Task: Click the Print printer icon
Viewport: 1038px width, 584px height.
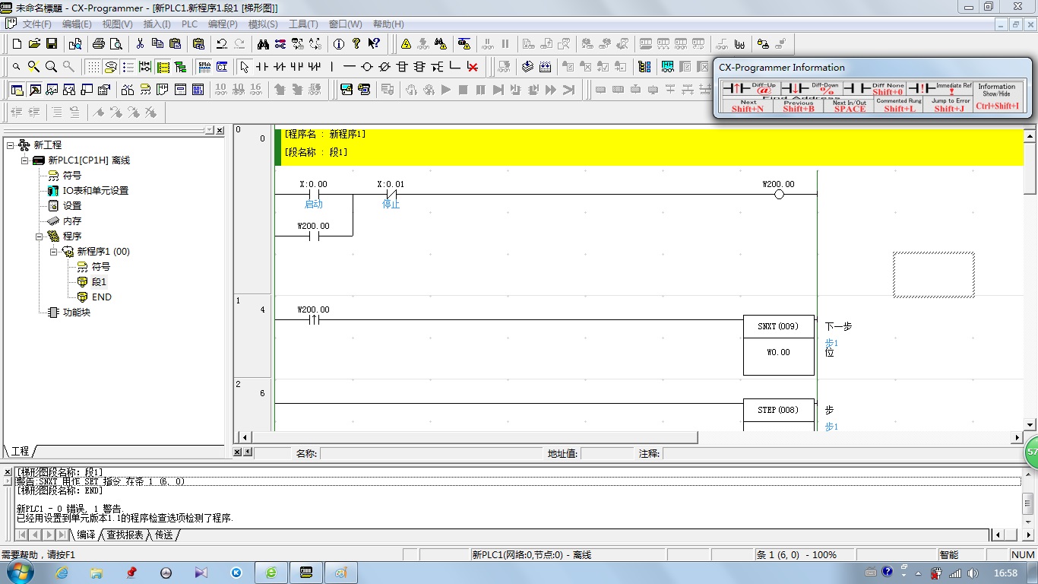Action: point(99,44)
